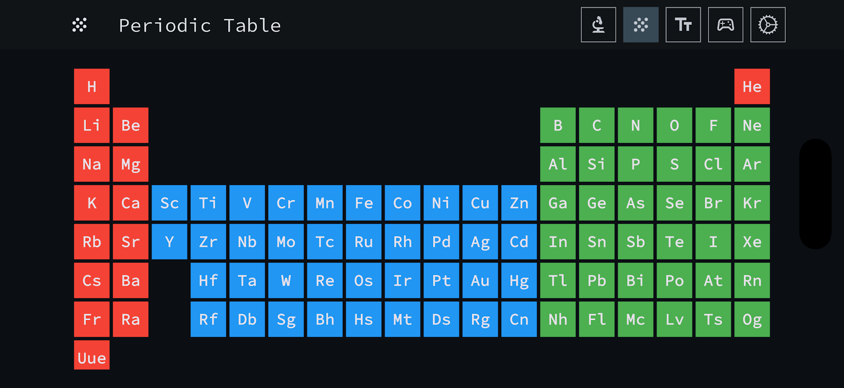
Task: Select the highlighted dot-grid table view button
Action: pos(641,25)
